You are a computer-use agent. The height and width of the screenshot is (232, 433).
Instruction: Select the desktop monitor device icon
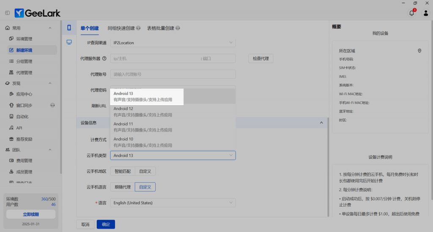[69, 42]
